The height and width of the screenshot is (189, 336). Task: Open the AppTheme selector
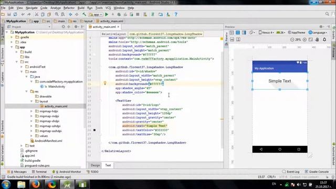point(297,33)
